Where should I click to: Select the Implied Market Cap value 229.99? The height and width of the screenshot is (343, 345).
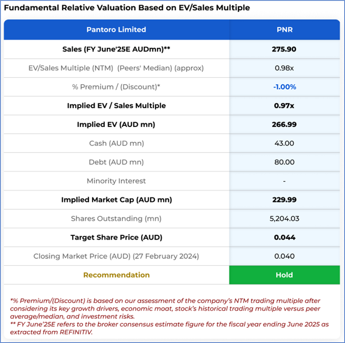[x=284, y=200]
